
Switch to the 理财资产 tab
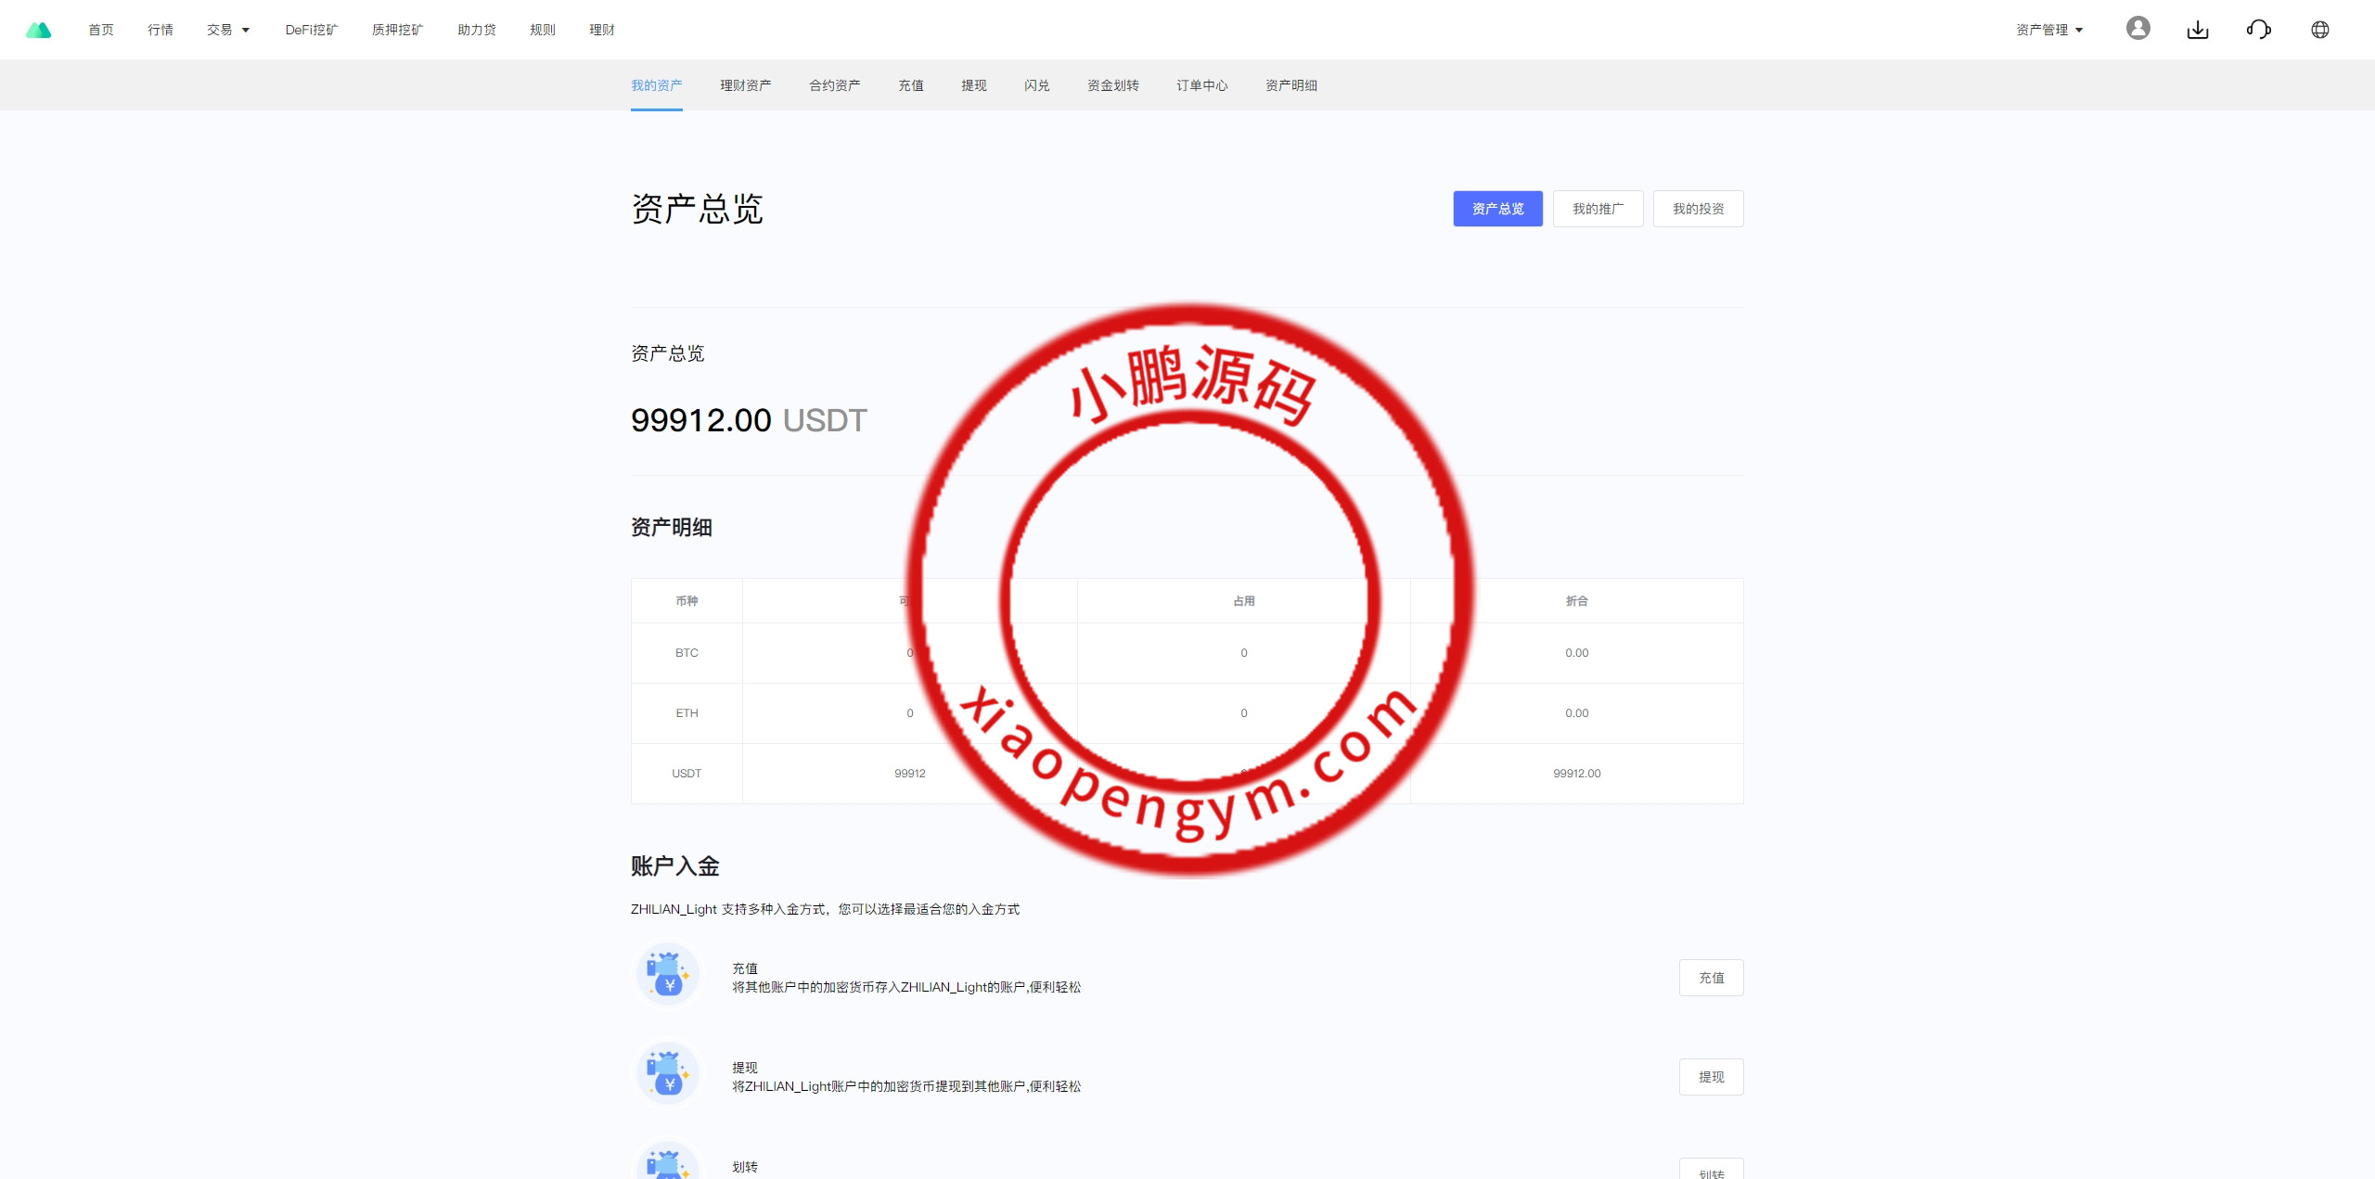tap(745, 85)
